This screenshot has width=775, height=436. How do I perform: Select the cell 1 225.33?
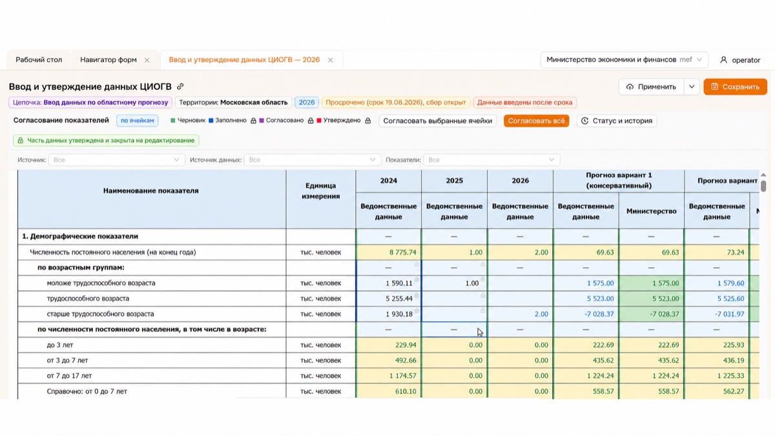click(717, 376)
